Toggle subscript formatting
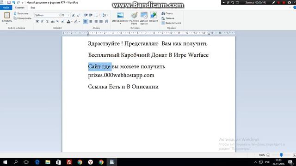296x166 pixels. (x=58, y=22)
